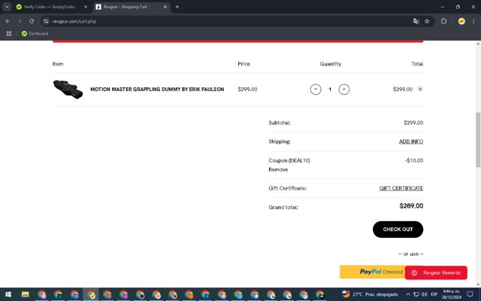Reload the cart page
This screenshot has width=481, height=301.
(32, 21)
